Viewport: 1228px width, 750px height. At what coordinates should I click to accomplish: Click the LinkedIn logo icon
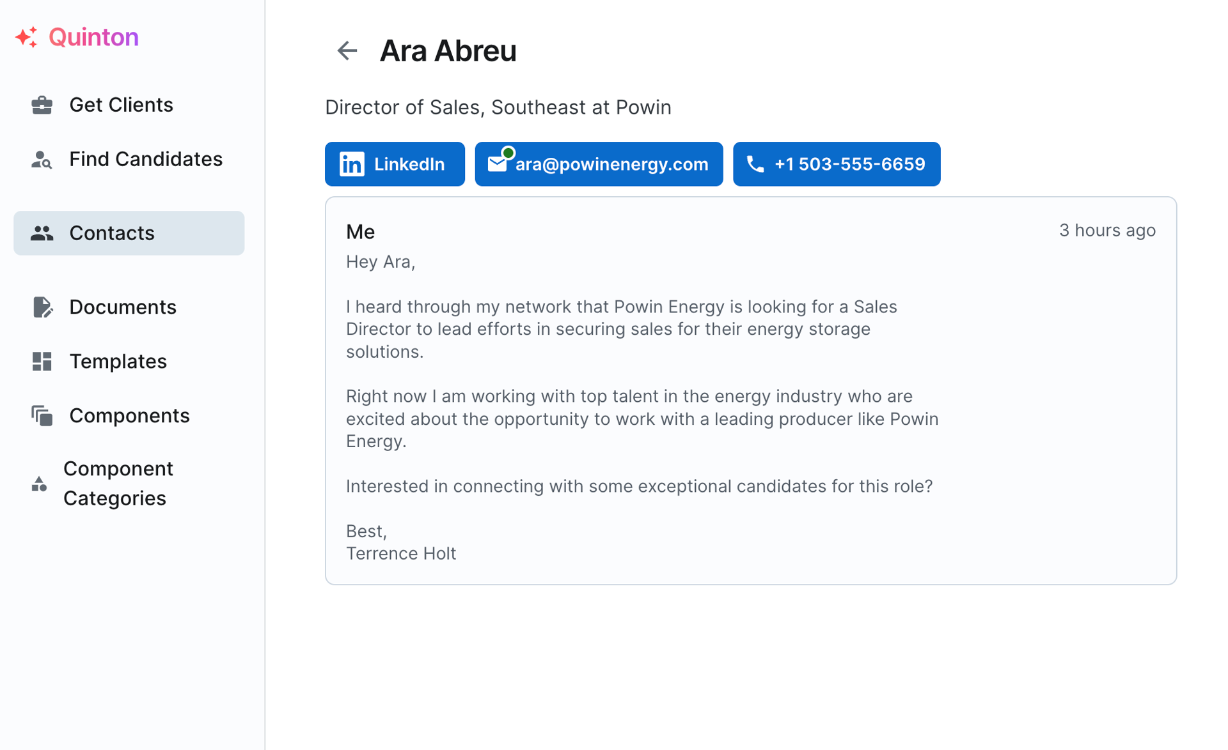(352, 164)
